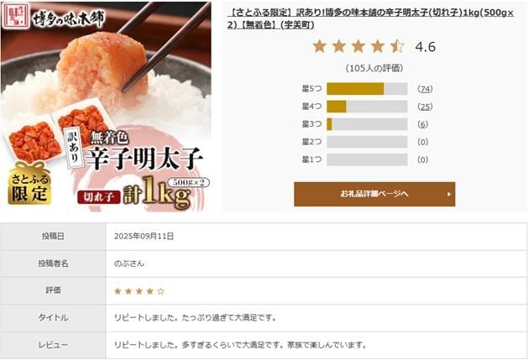Click the 4.6 average rating score
529x360 pixels.
coord(426,47)
